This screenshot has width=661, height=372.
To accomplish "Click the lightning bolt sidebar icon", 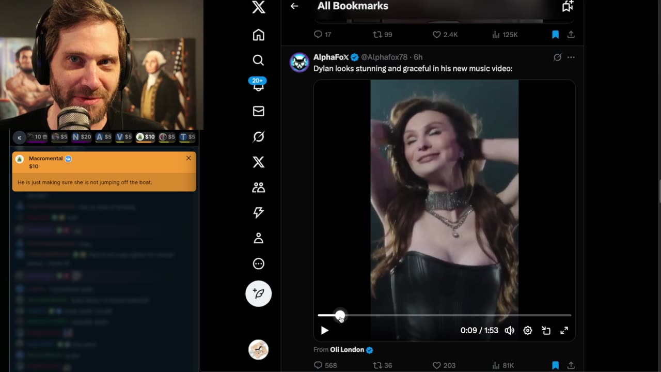I will [259, 213].
